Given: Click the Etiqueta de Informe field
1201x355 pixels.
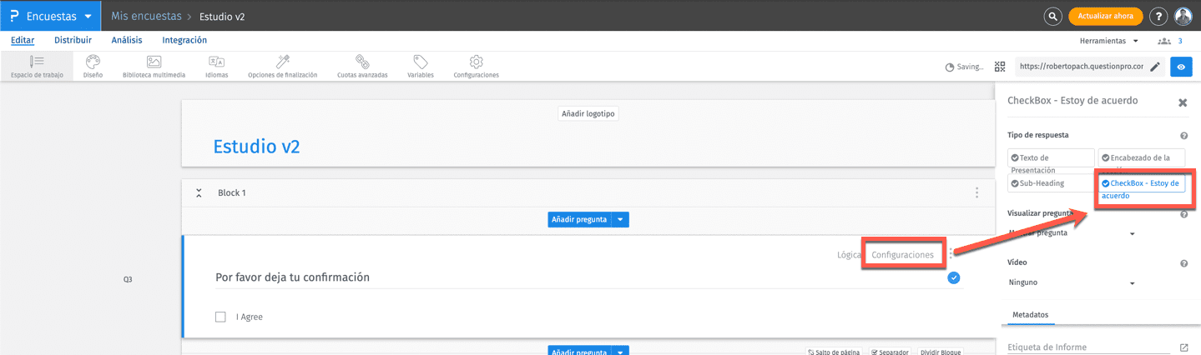Looking at the screenshot, I should click(1089, 347).
